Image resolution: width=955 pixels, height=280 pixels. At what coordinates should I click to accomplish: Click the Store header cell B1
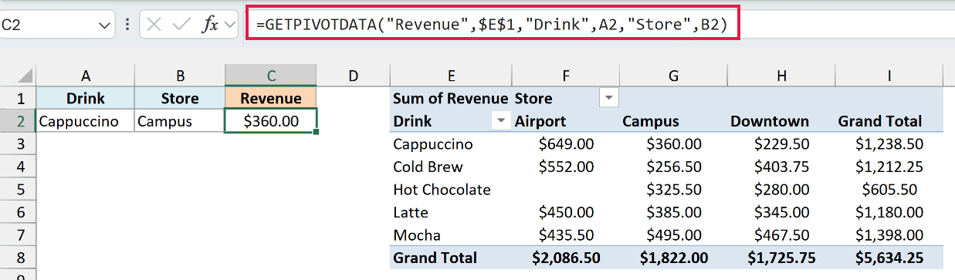coord(180,99)
